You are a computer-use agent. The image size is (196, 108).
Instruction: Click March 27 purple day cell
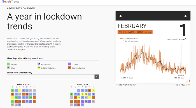(31, 101)
